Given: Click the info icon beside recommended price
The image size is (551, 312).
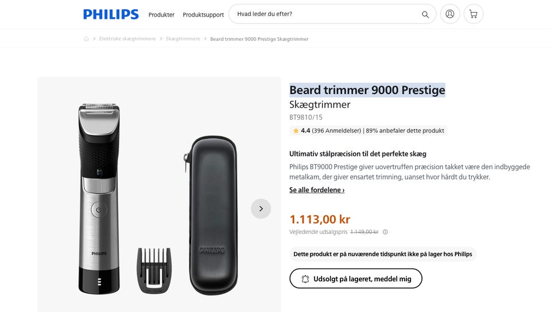Looking at the screenshot, I should pyautogui.click(x=385, y=232).
